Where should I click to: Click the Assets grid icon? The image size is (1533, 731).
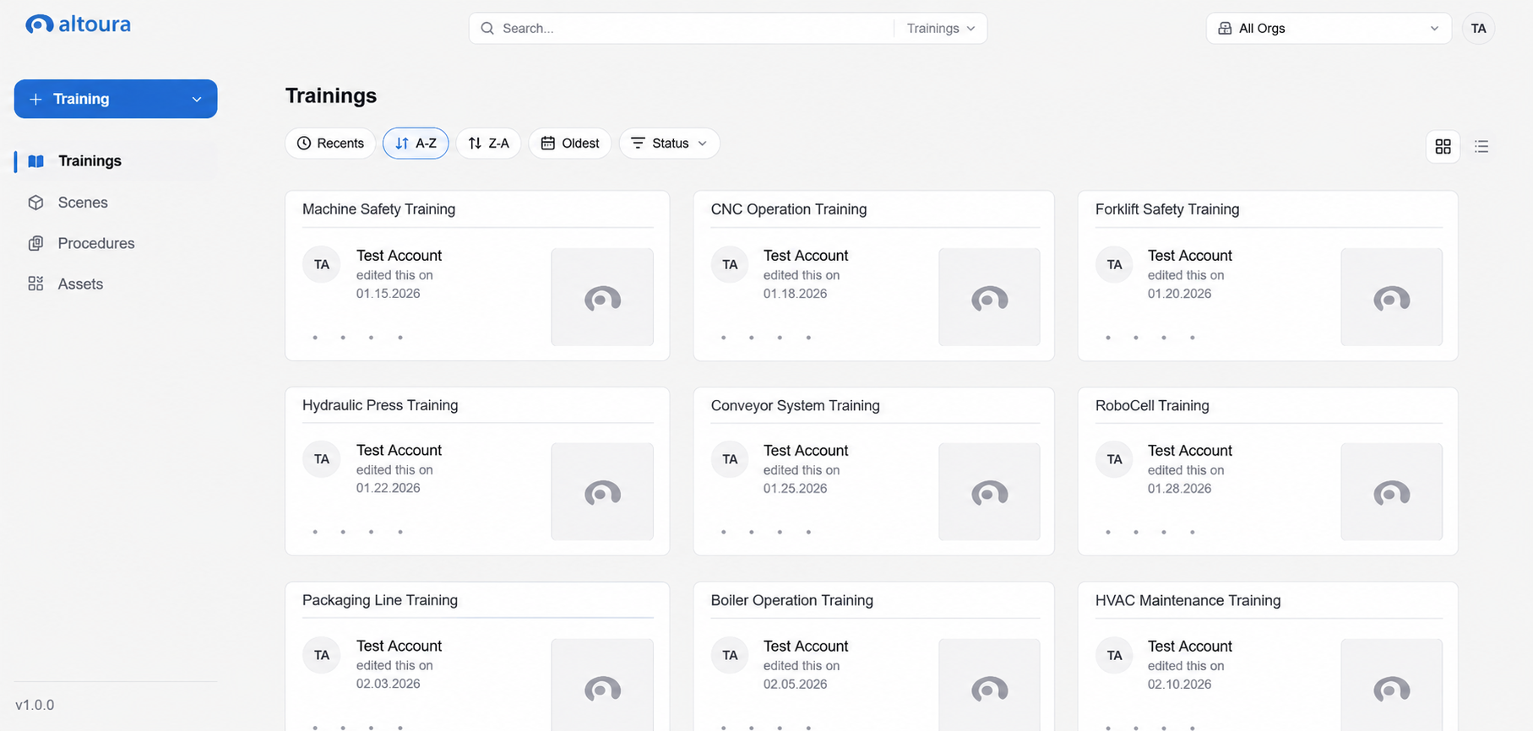35,284
